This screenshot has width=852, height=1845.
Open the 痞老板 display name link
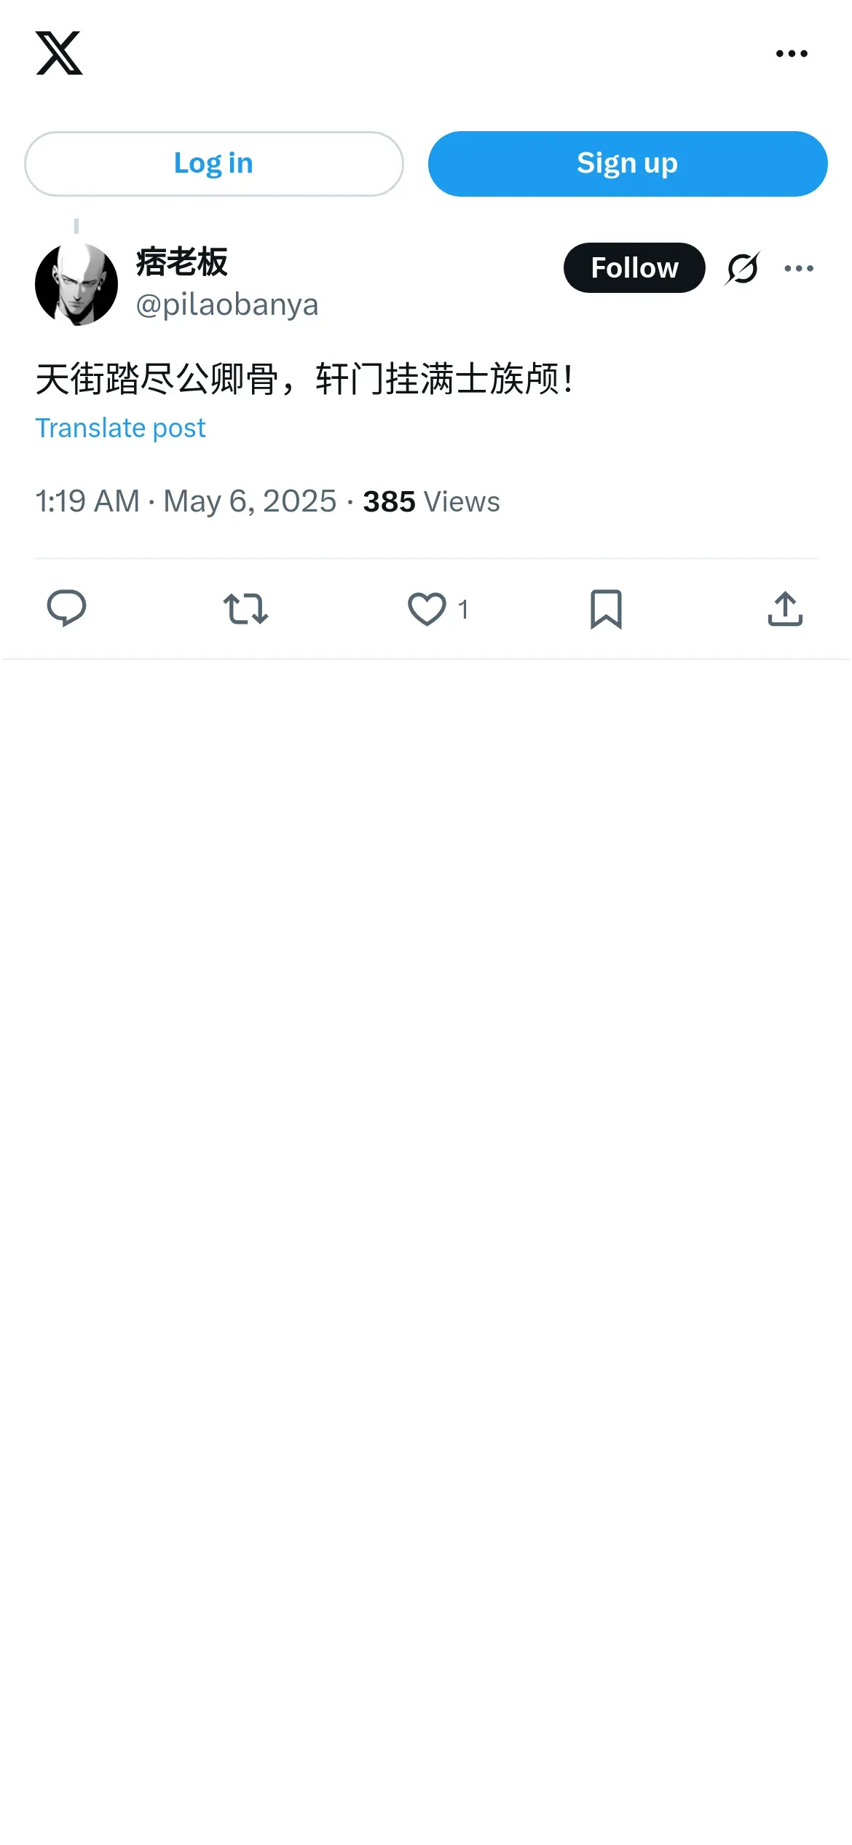point(181,262)
